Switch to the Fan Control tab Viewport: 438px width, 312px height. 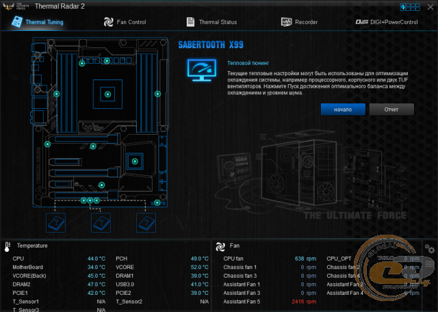pyautogui.click(x=125, y=22)
